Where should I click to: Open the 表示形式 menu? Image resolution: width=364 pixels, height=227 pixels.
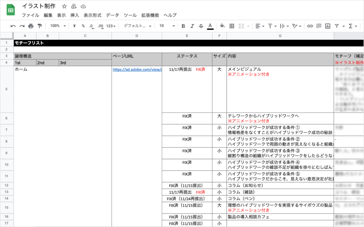click(x=93, y=15)
